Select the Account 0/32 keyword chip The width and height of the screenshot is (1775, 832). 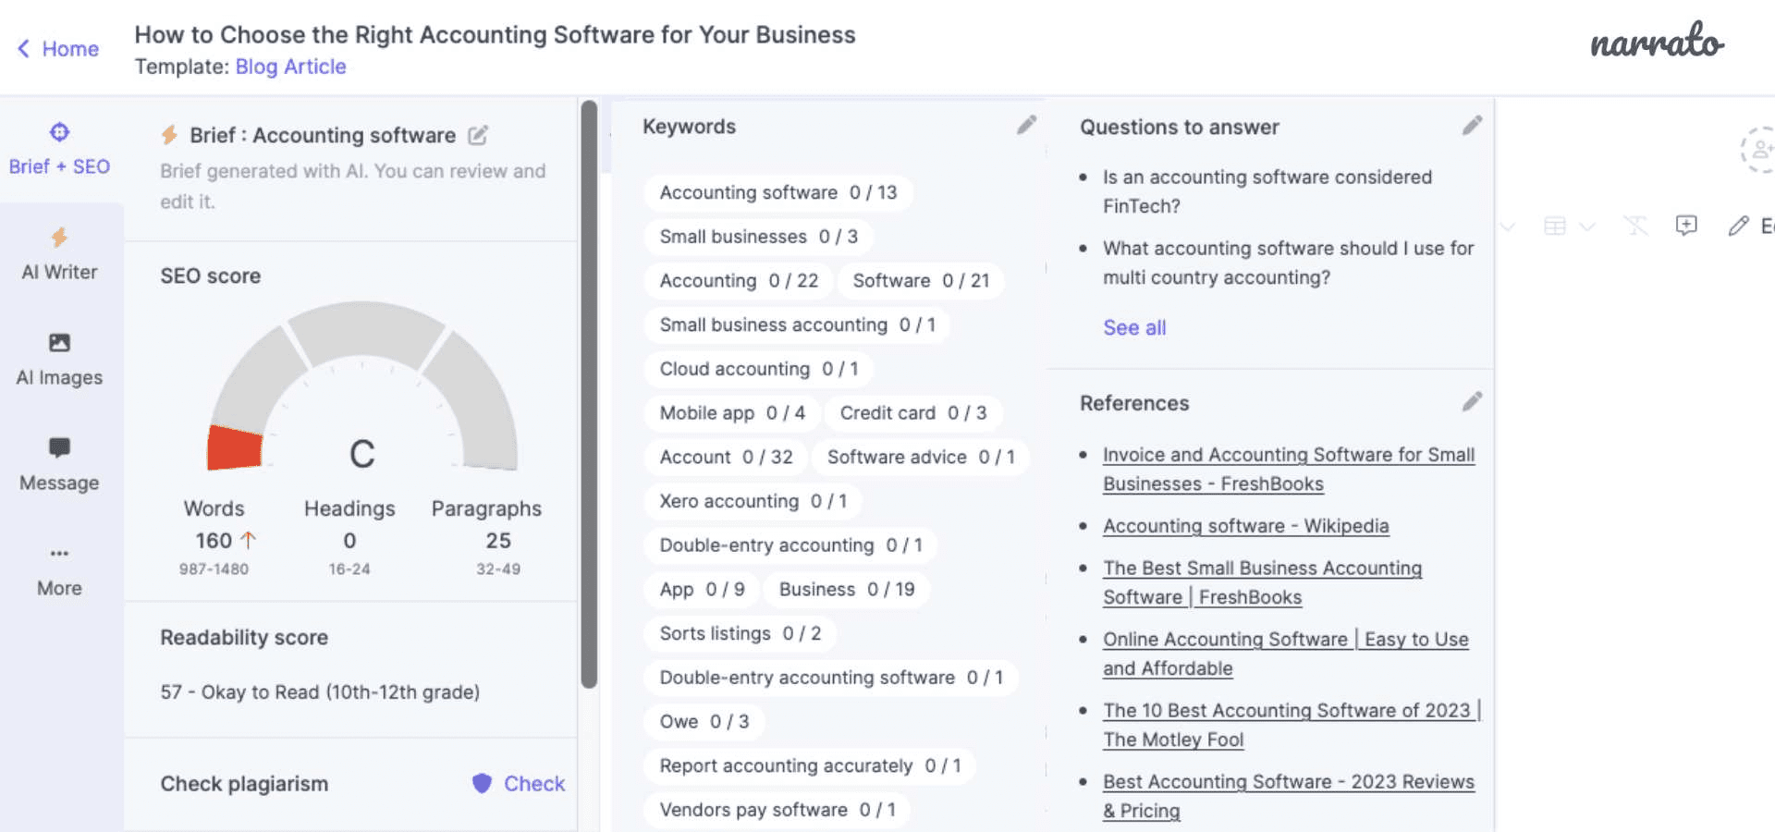726,458
